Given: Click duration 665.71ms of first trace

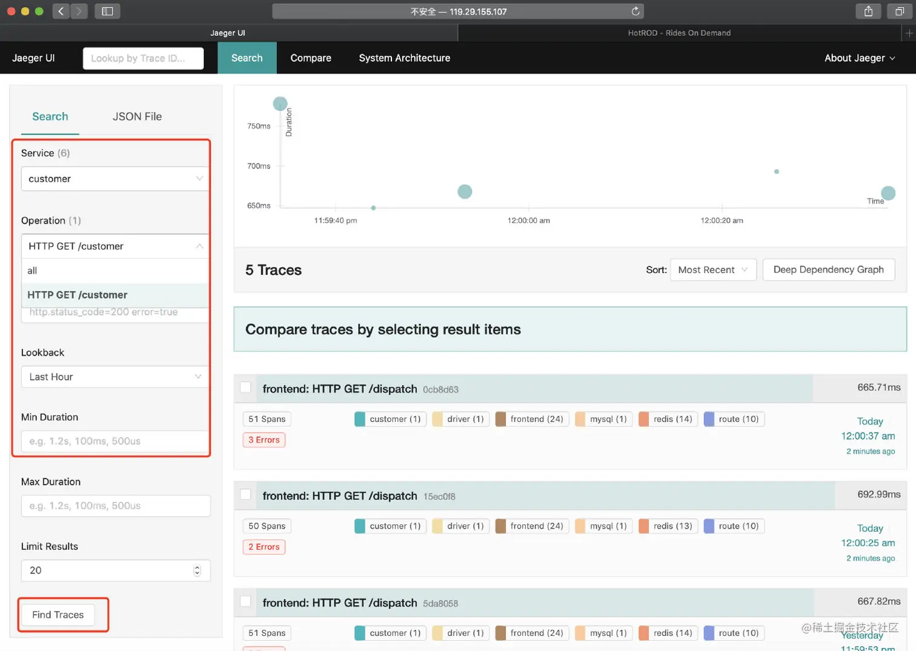Looking at the screenshot, I should click(x=878, y=388).
